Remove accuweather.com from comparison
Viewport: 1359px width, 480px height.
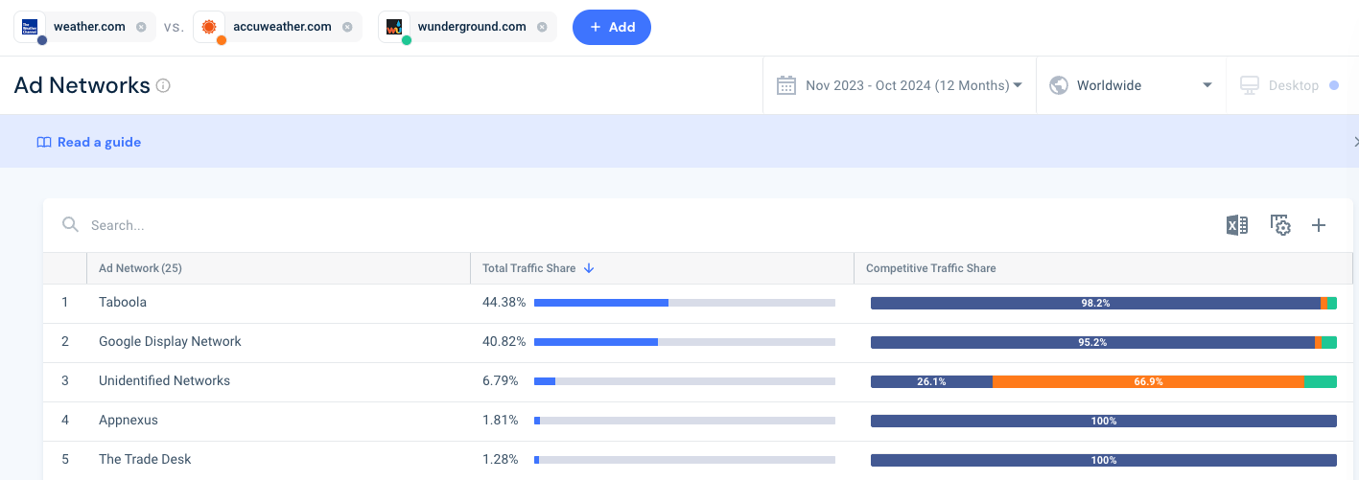[x=347, y=27]
